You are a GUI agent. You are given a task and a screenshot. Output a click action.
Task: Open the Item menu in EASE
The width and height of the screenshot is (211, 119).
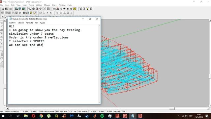click(x=7, y=5)
